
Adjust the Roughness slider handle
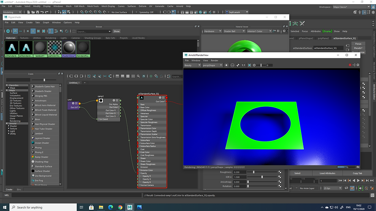(x=254, y=172)
